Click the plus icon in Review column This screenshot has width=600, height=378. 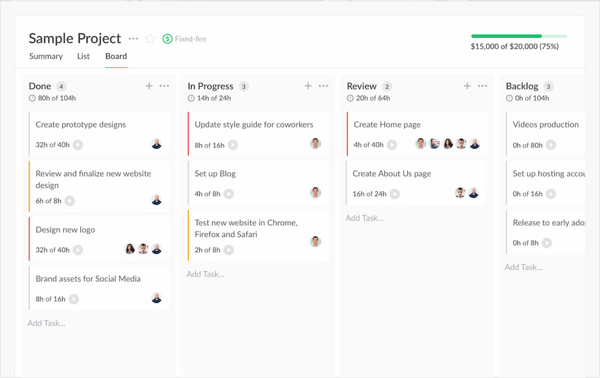tap(467, 85)
